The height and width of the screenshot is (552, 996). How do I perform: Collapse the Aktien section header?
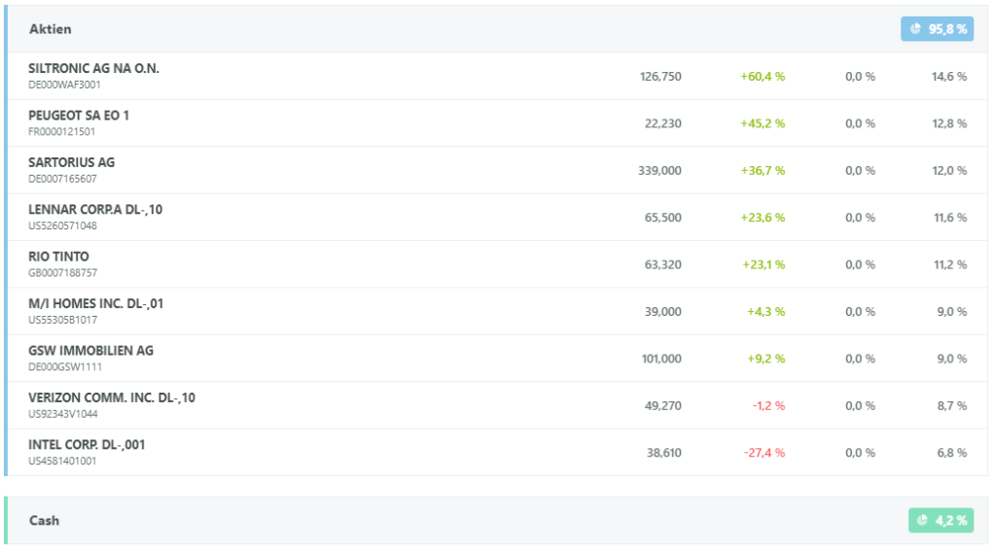pyautogui.click(x=51, y=29)
